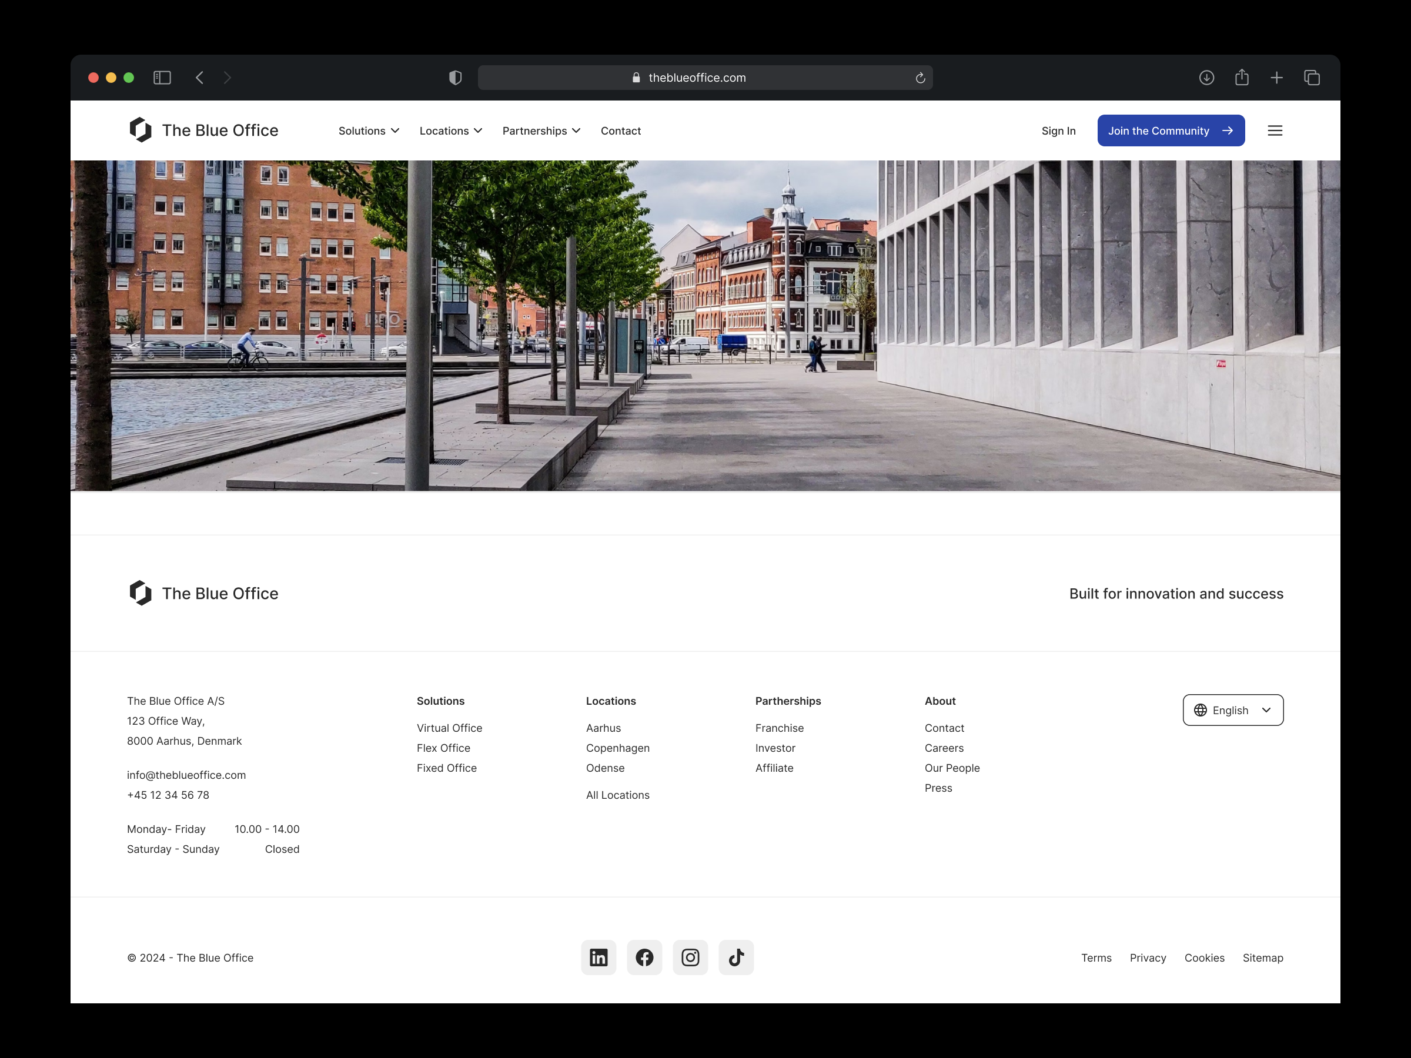
Task: Expand the Solutions dropdown
Action: [369, 130]
